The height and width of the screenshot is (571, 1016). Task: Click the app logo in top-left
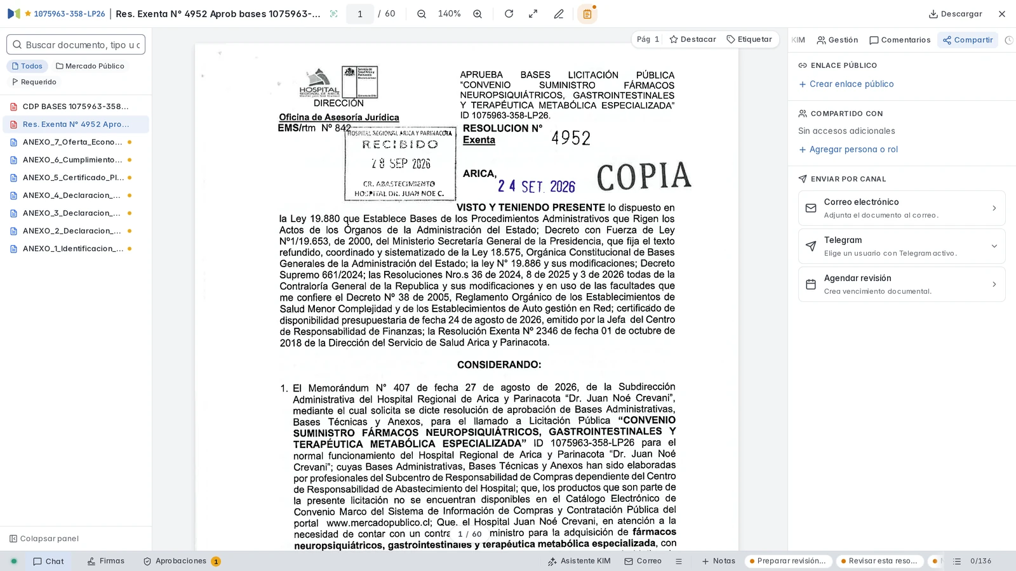14,13
